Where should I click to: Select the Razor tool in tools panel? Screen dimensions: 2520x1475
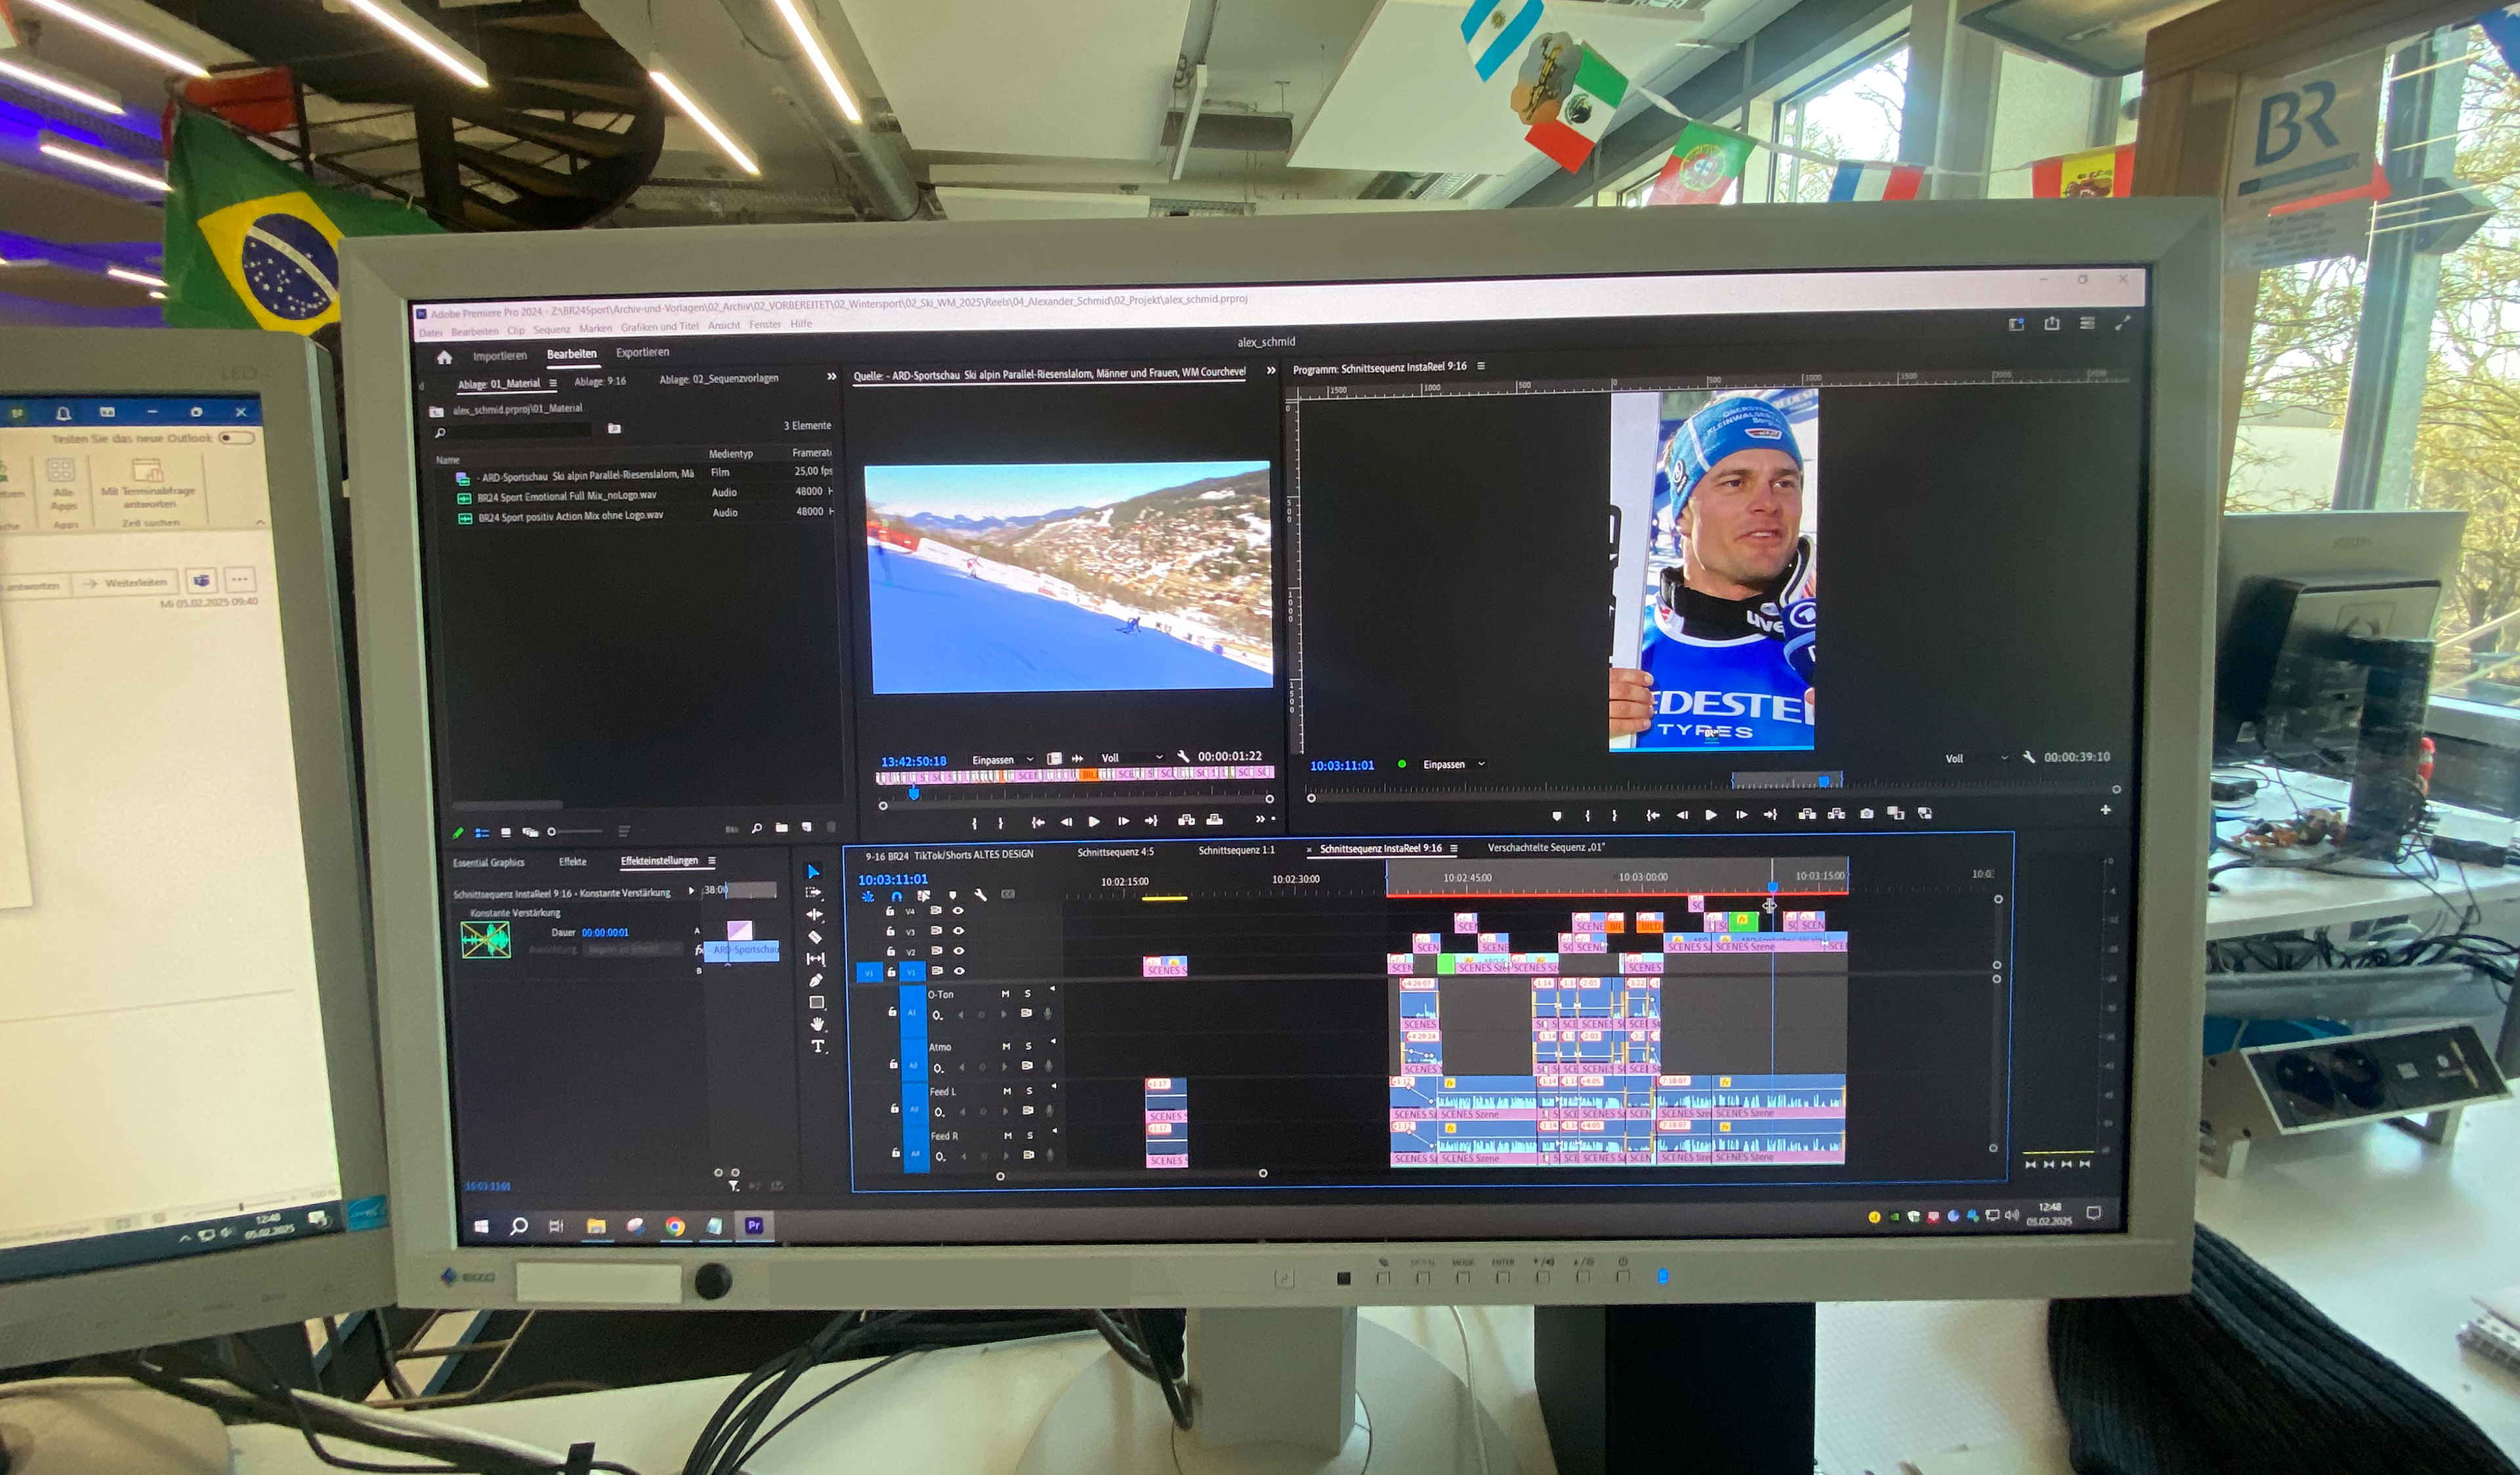click(x=815, y=937)
